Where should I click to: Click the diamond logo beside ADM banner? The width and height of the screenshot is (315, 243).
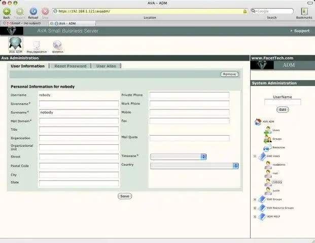(x=262, y=65)
